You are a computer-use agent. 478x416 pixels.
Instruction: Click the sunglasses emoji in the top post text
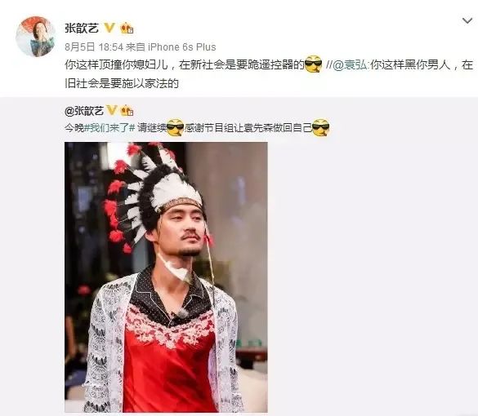(x=314, y=64)
